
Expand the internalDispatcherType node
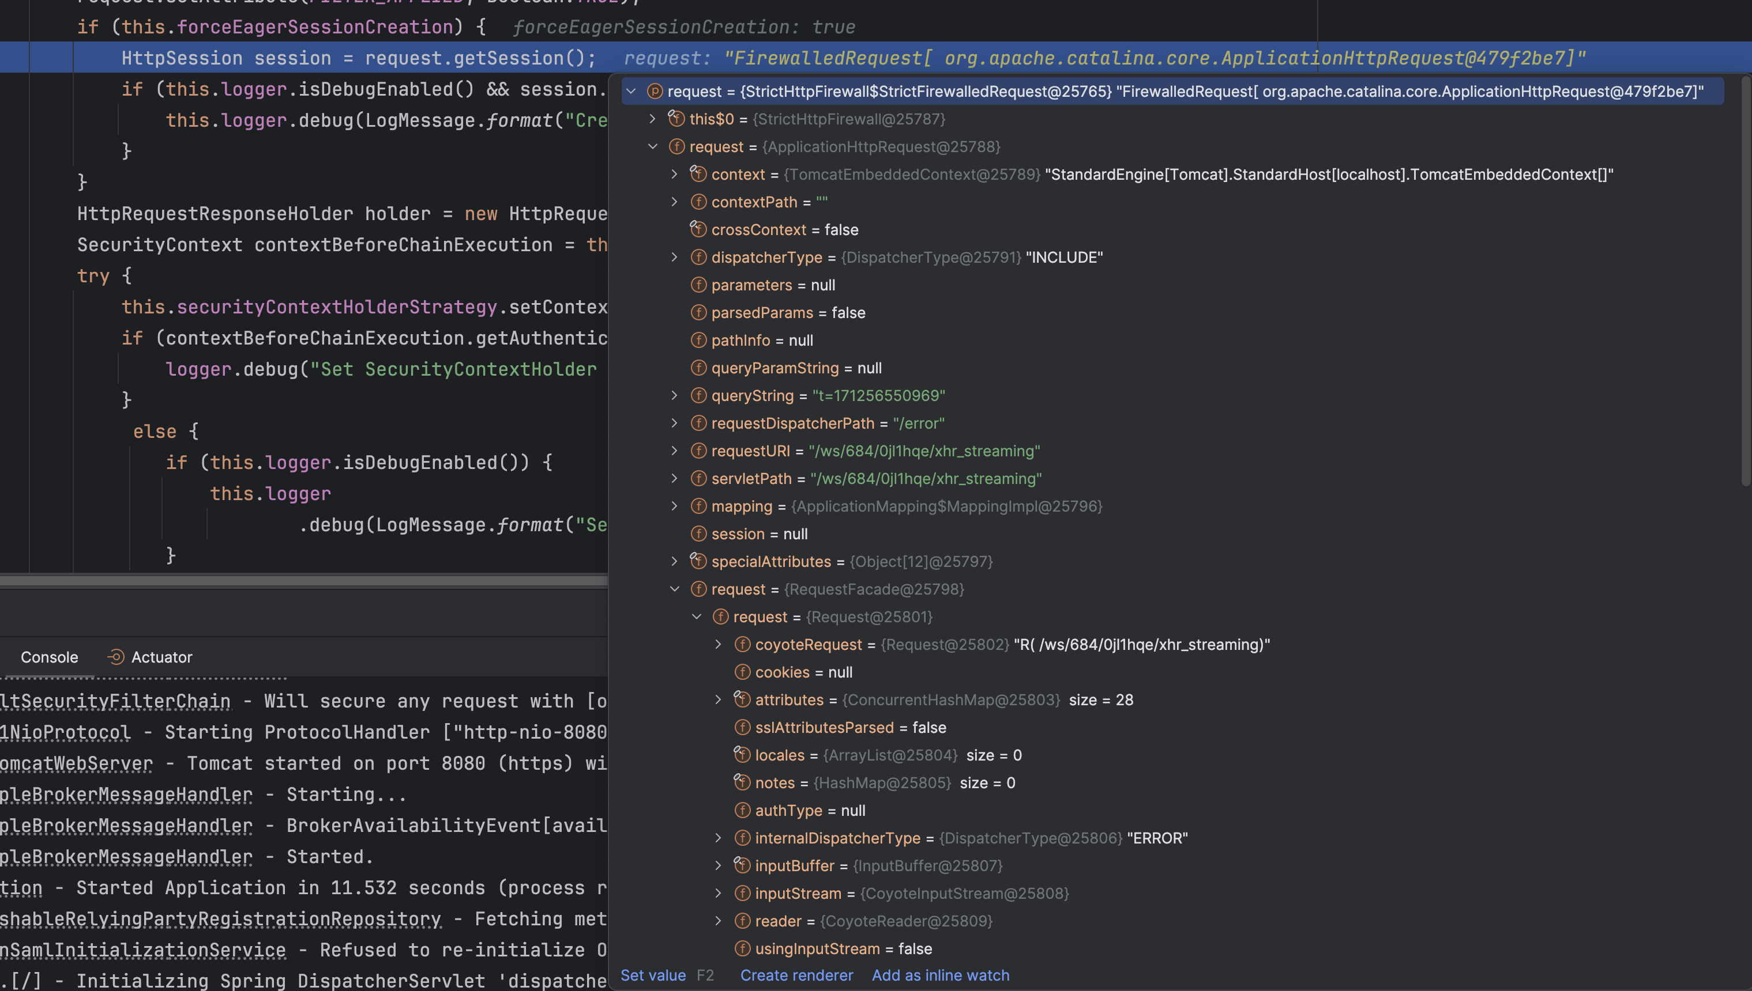tap(718, 838)
